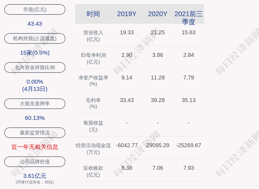The height and width of the screenshot is (189, 259).
Task: Select the market value 43.43
Action: pos(35,24)
